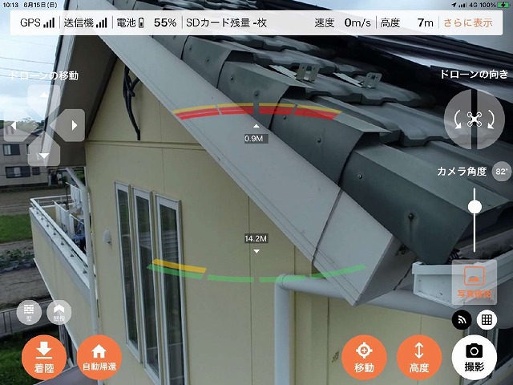Tap the 0.9M distance marker

pos(255,138)
